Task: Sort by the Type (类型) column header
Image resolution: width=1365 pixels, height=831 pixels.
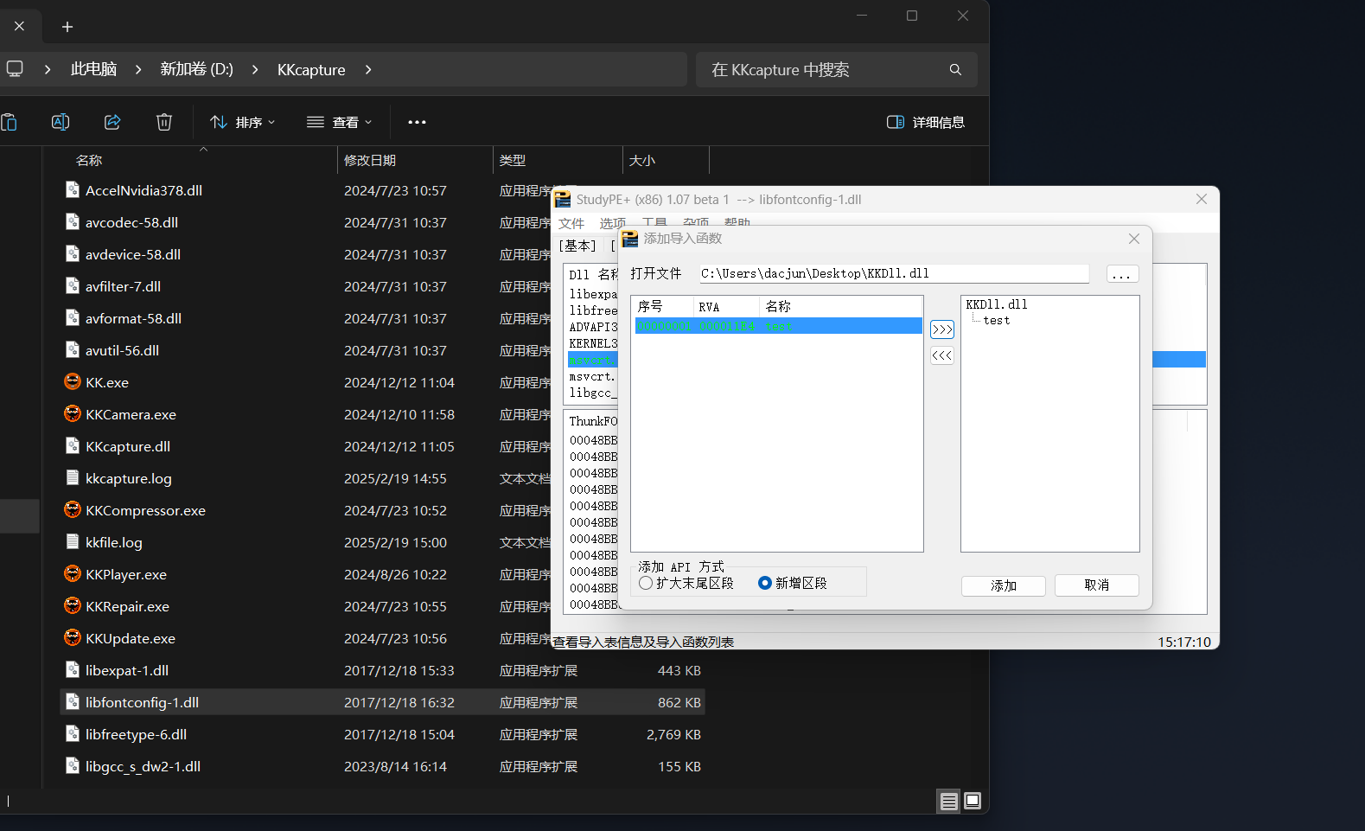Action: [513, 160]
